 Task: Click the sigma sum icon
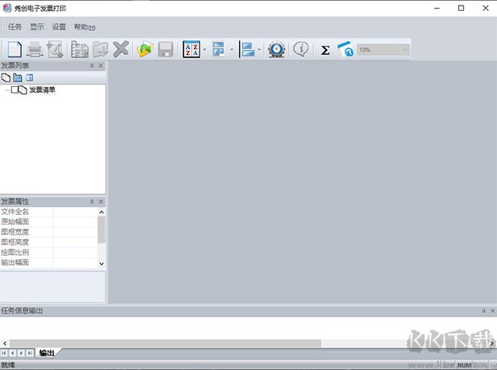[x=325, y=50]
